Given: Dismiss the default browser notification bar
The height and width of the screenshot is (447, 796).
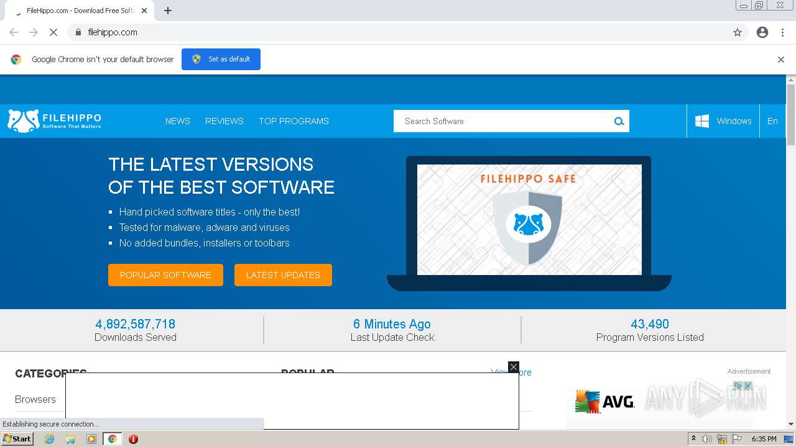Looking at the screenshot, I should [x=781, y=60].
